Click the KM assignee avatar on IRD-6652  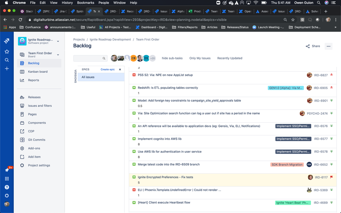[309, 165]
